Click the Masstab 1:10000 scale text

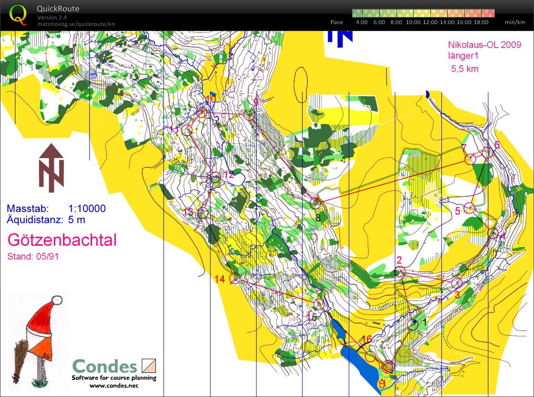click(x=56, y=209)
